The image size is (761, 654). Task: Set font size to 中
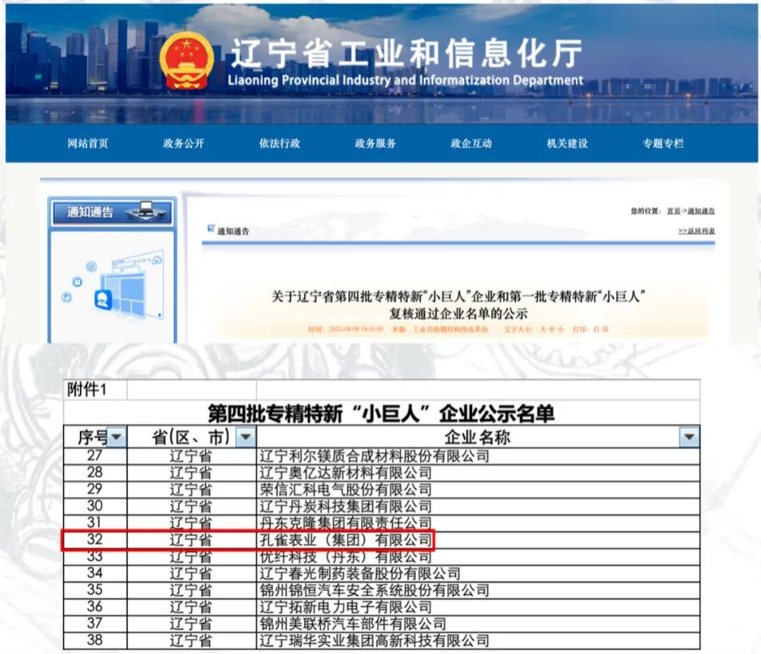click(x=553, y=330)
